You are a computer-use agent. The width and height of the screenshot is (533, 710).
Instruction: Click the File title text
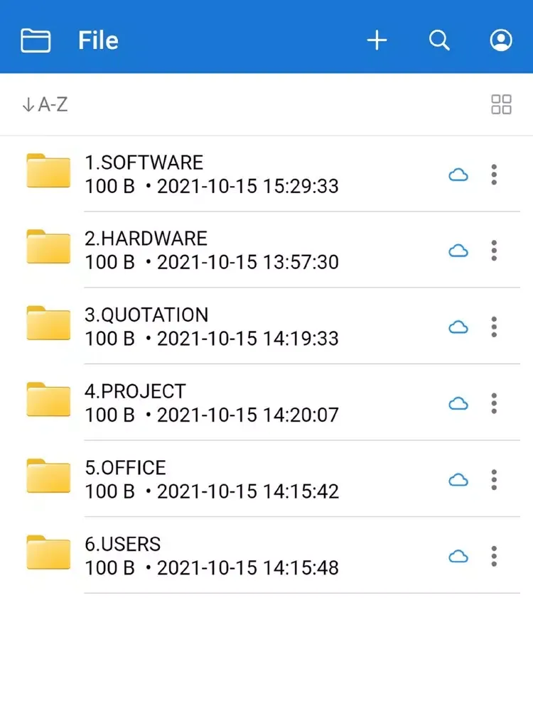(x=98, y=40)
